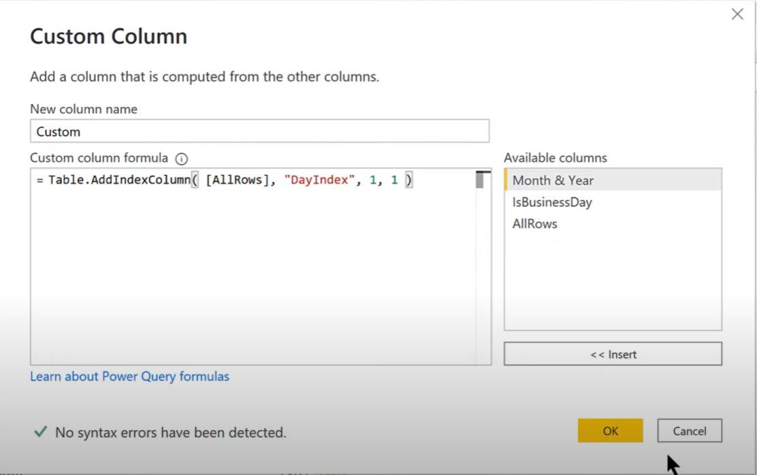Screen dimensions: 757x475
Task: Select Month & Year in Available columns
Action: point(613,180)
